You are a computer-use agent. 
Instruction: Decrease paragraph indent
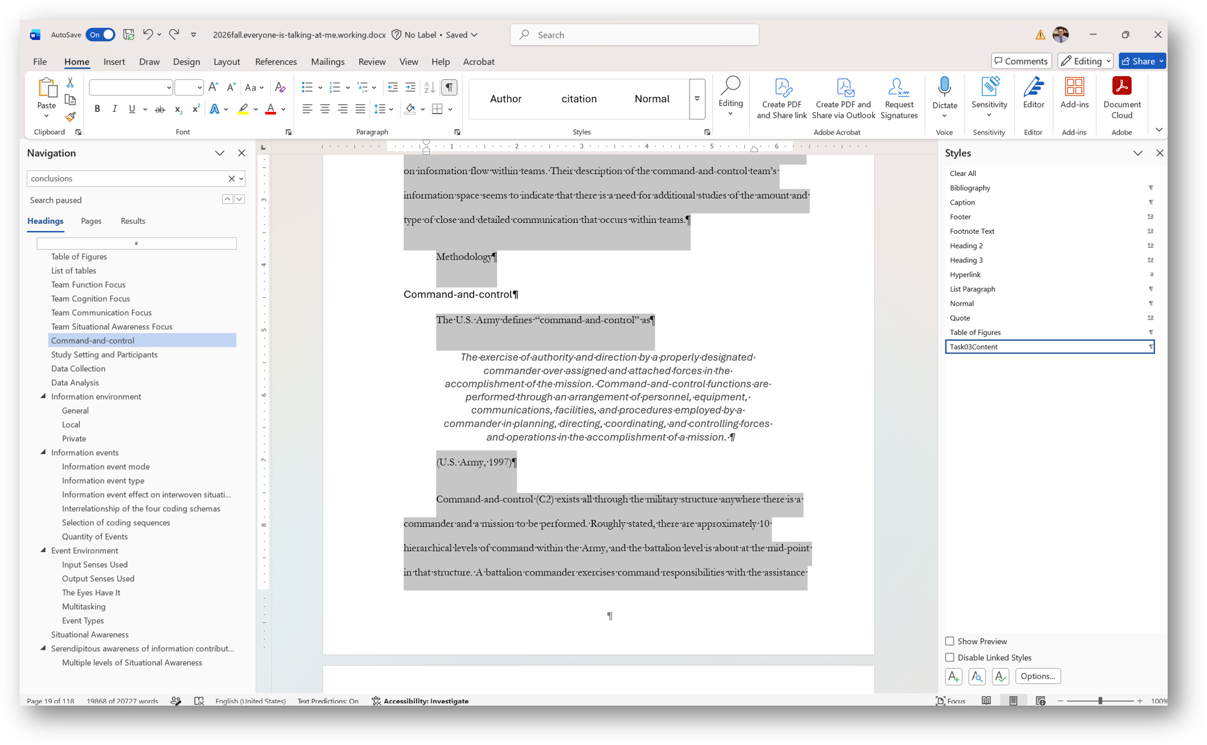coord(393,88)
